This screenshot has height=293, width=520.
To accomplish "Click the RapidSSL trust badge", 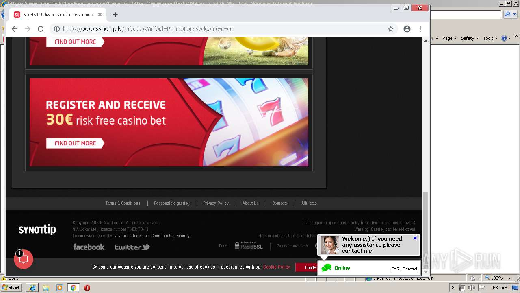I will (249, 245).
